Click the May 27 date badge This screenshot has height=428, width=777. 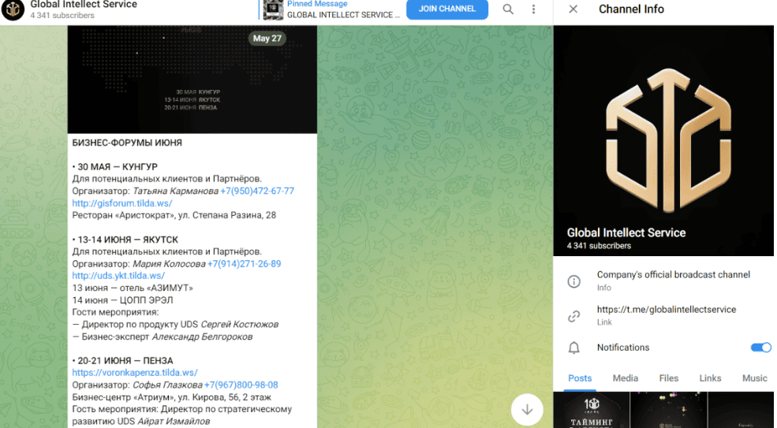267,38
